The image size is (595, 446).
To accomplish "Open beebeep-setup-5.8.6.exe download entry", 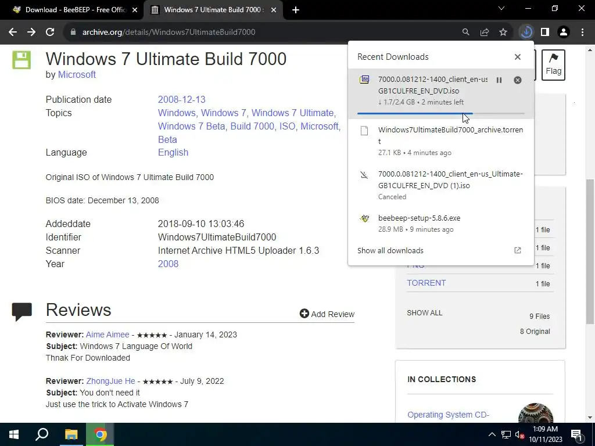I will 440,224.
